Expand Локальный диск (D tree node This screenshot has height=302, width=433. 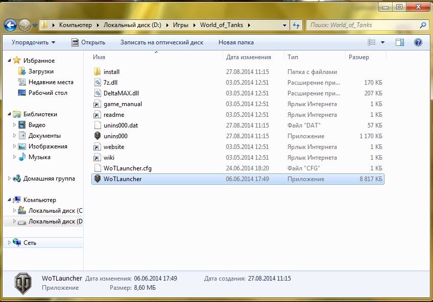pyautogui.click(x=15, y=221)
